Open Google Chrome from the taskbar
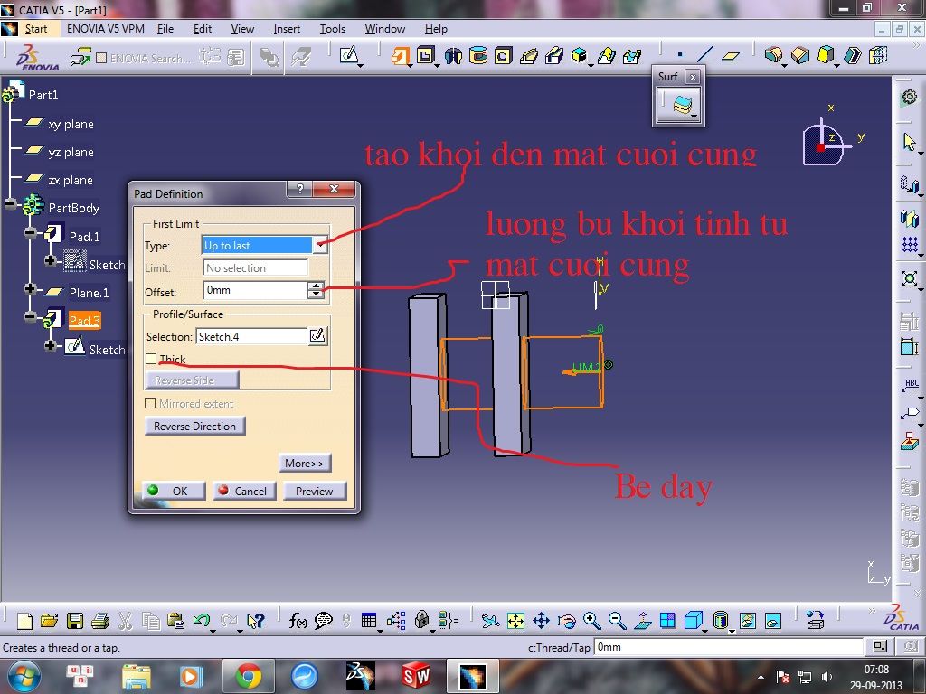Screen dimensions: 926x694 click(249, 676)
